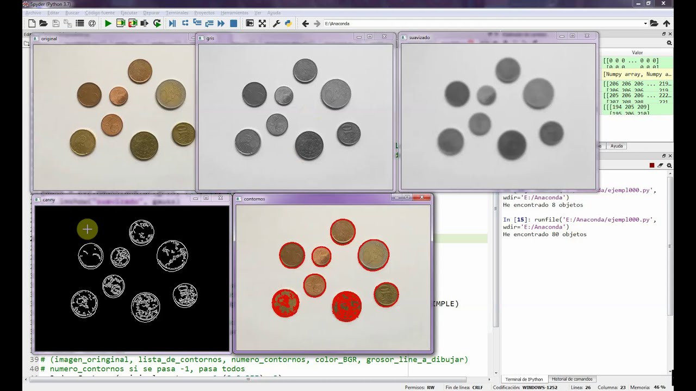The height and width of the screenshot is (391, 696).
Task: Click 'He encontrado 8 objetos' console output
Action: (x=543, y=205)
